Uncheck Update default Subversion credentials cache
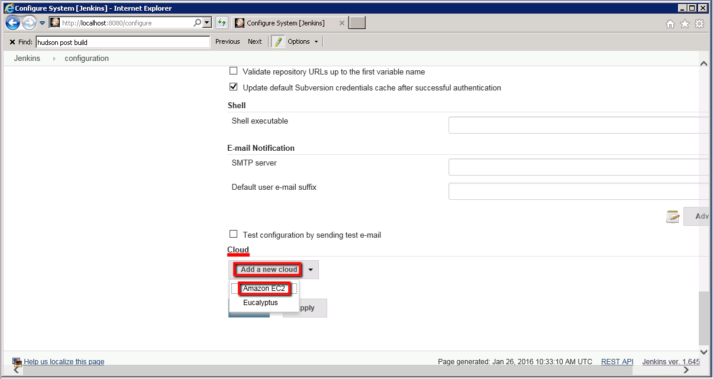 [x=234, y=87]
